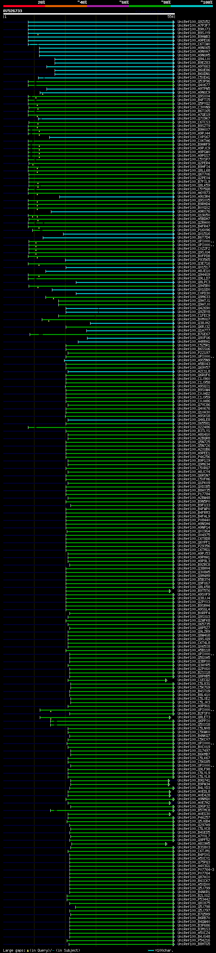Viewport: 216px width, 953px height.
Task: Click the cyan ~100% identity color band
Action: 192,6
